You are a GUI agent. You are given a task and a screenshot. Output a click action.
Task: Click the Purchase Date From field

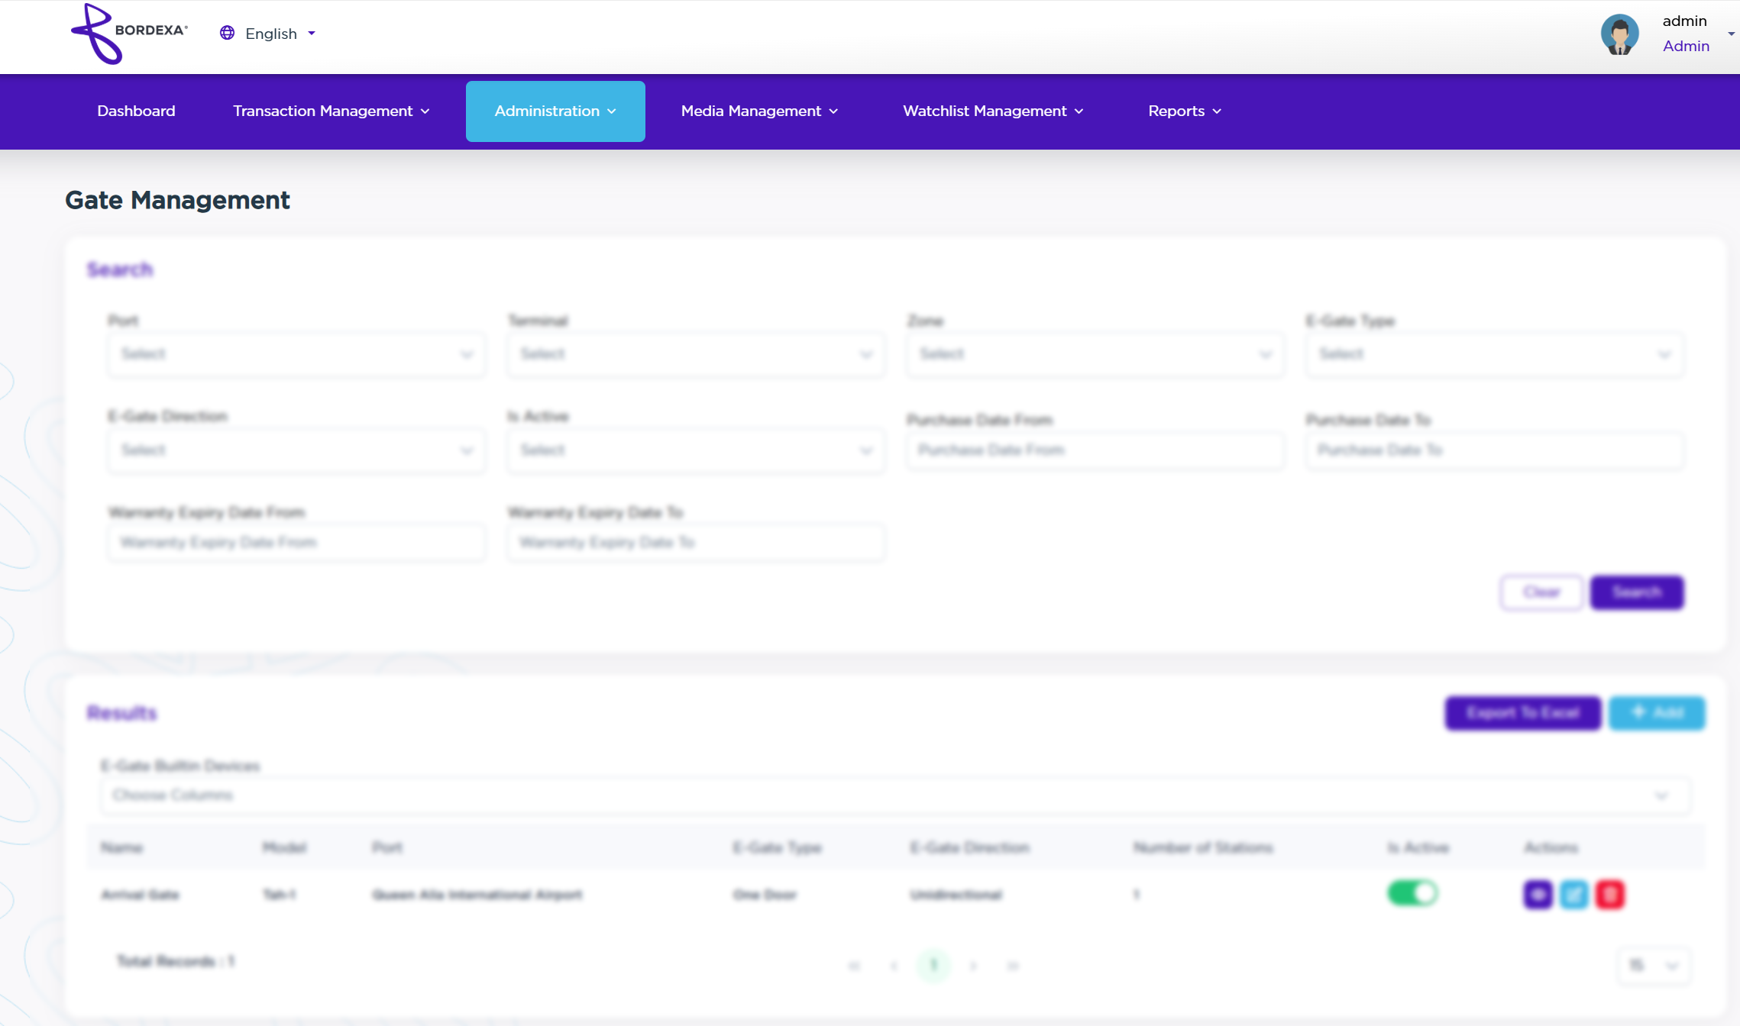click(1095, 450)
